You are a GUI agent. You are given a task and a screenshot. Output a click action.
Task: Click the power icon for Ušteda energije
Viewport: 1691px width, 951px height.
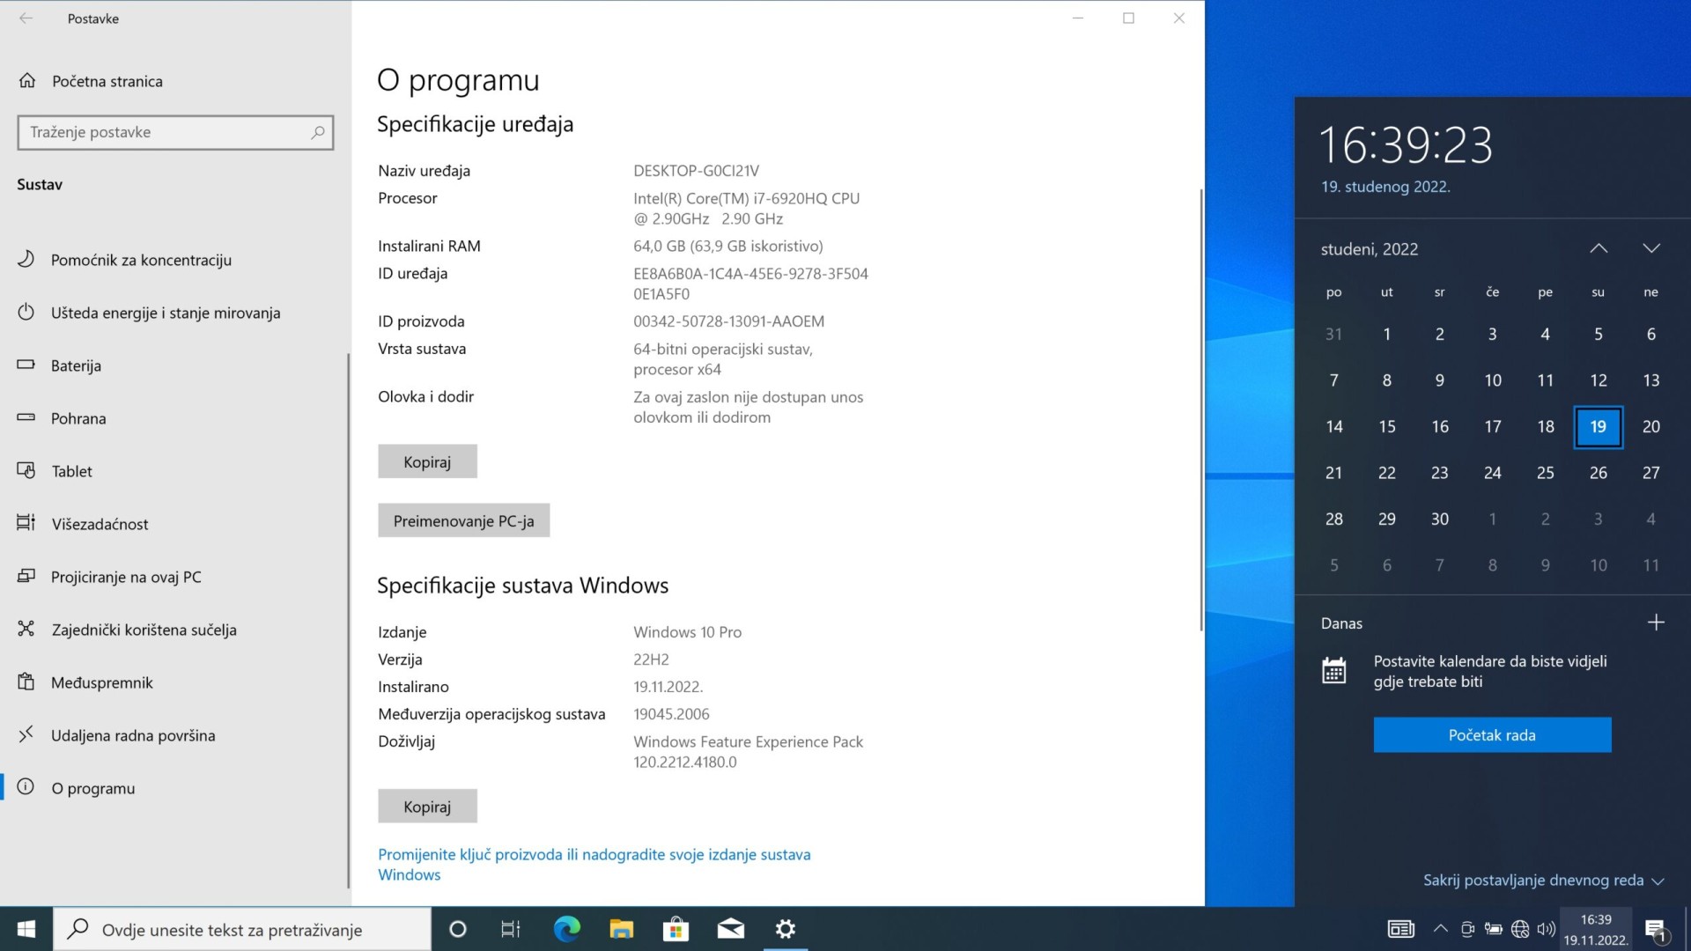click(26, 312)
